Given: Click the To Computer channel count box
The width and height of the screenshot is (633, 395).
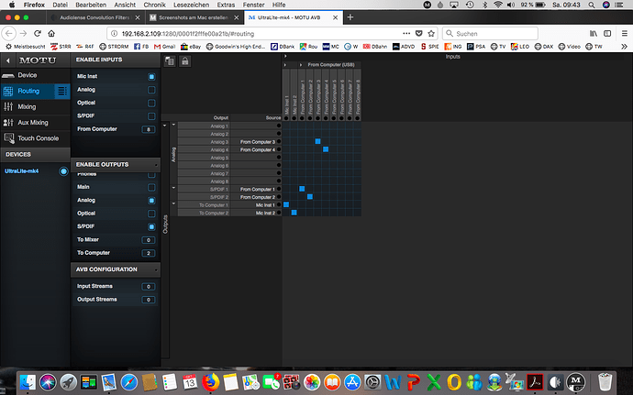Looking at the screenshot, I should (148, 253).
